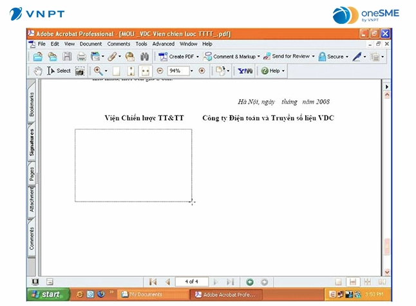Image resolution: width=416 pixels, height=306 pixels.
Task: Open the Signatures side panel tab
Action: (32, 142)
